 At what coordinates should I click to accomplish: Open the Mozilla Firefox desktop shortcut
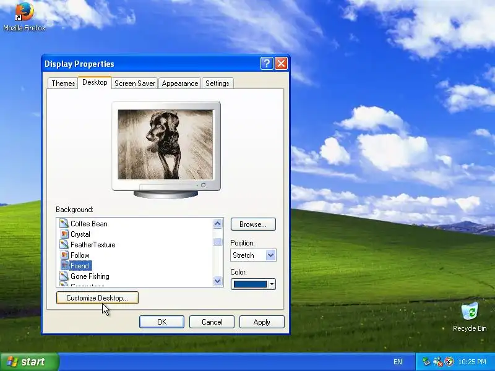pyautogui.click(x=24, y=16)
